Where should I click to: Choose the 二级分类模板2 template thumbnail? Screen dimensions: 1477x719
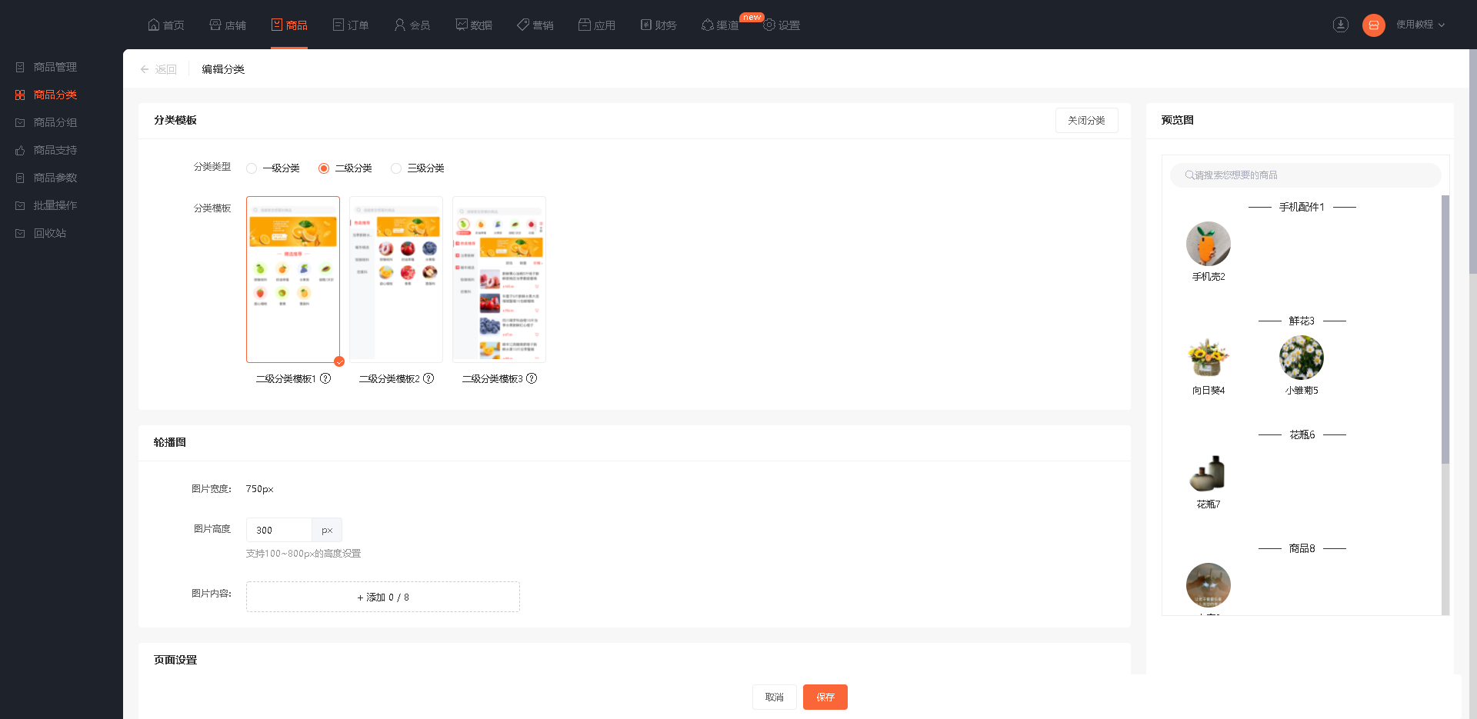coord(396,279)
